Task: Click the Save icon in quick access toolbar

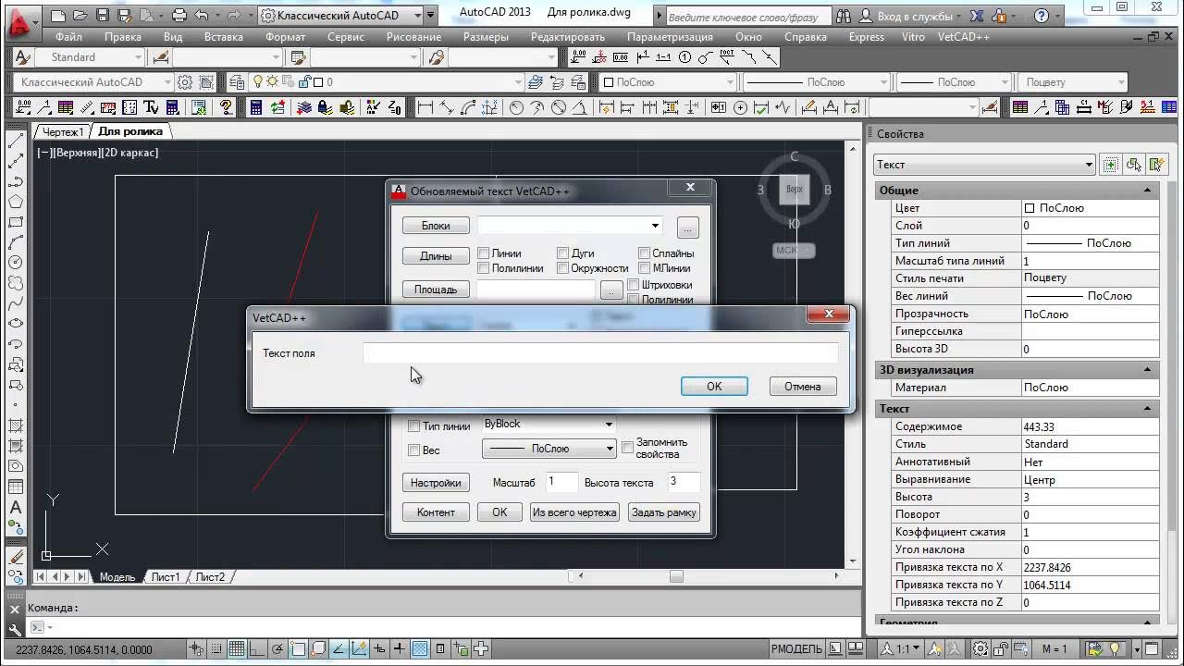Action: point(102,15)
